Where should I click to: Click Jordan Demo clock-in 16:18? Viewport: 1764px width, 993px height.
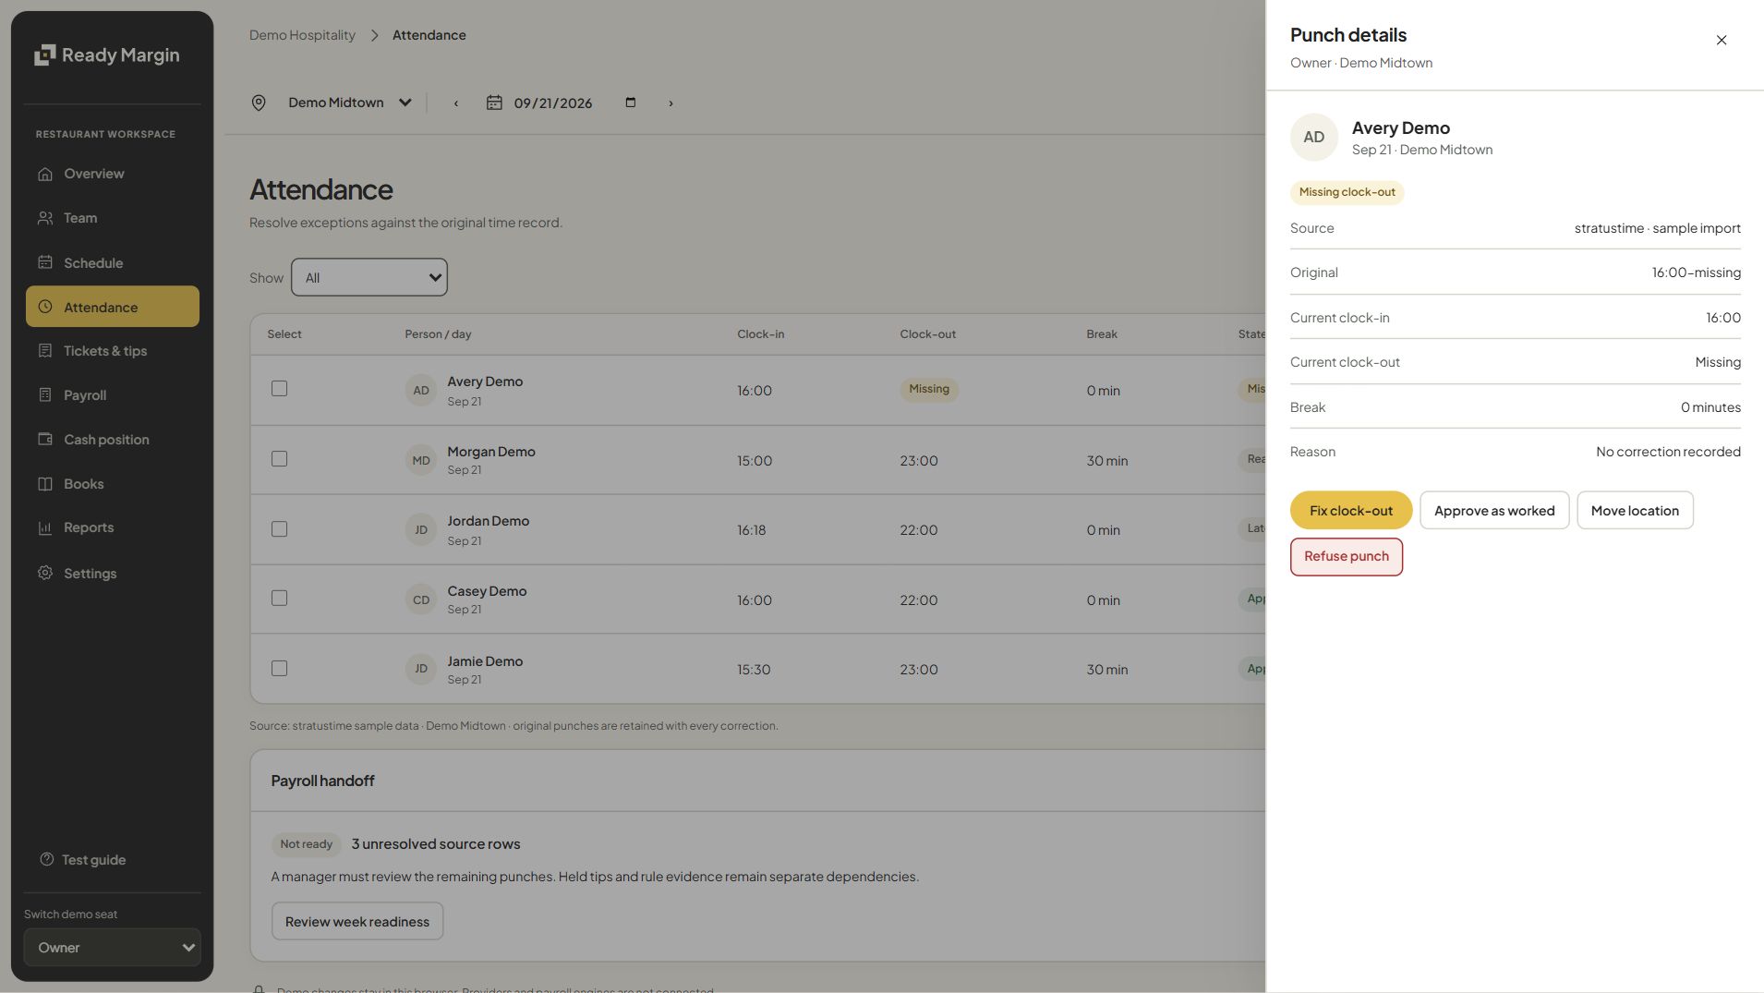[752, 530]
